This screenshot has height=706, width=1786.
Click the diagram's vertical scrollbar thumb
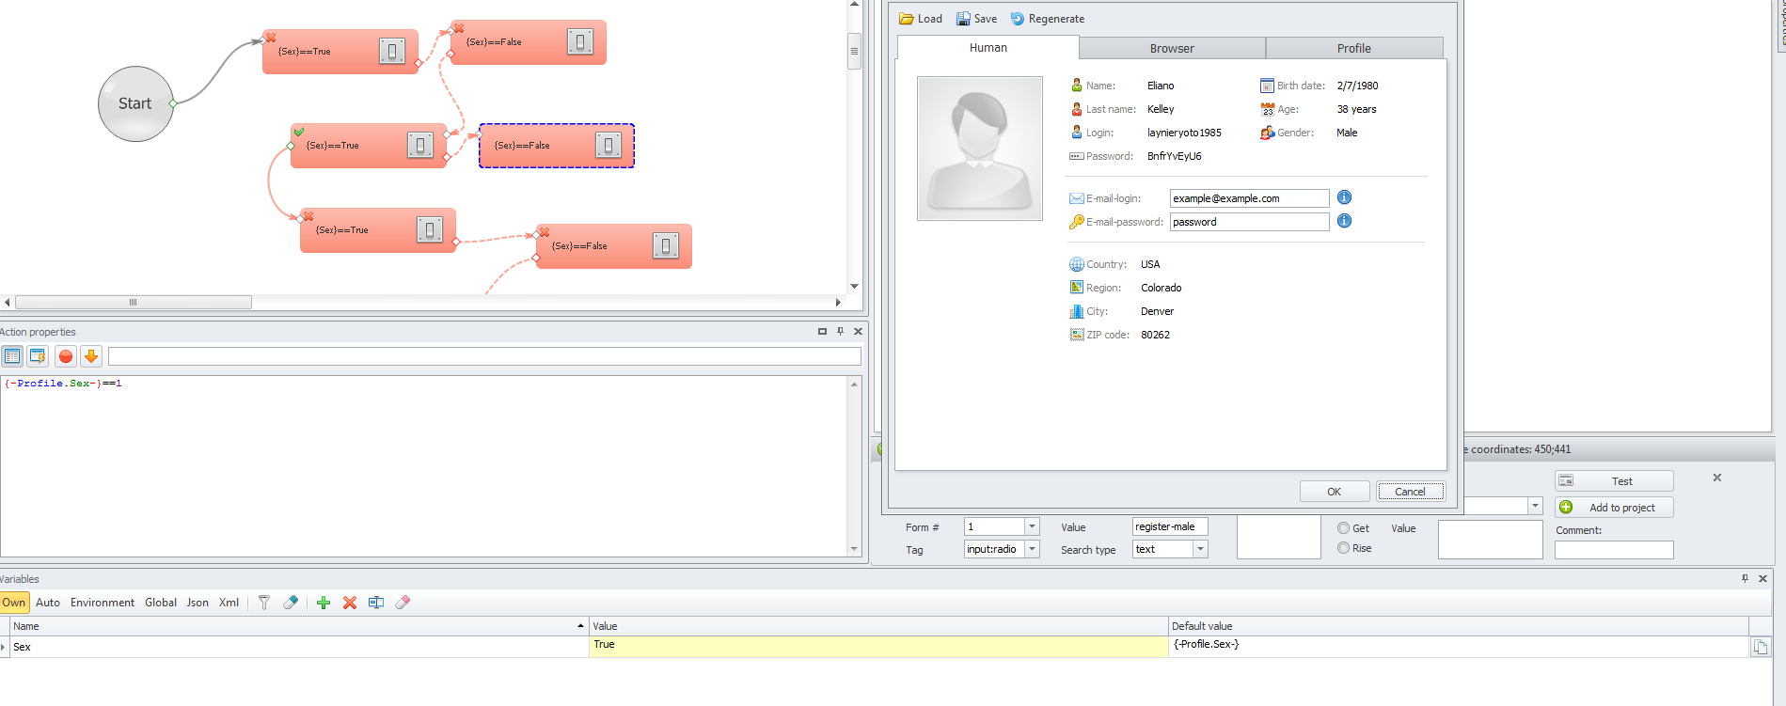coord(854,51)
